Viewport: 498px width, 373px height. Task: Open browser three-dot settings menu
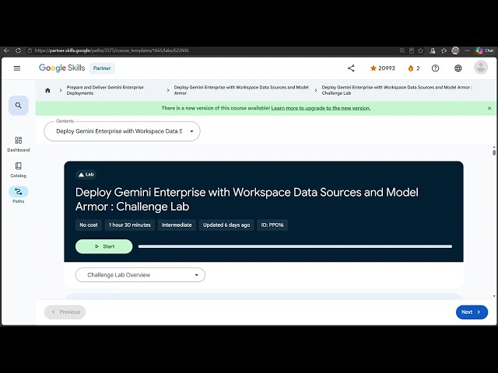coord(467,51)
